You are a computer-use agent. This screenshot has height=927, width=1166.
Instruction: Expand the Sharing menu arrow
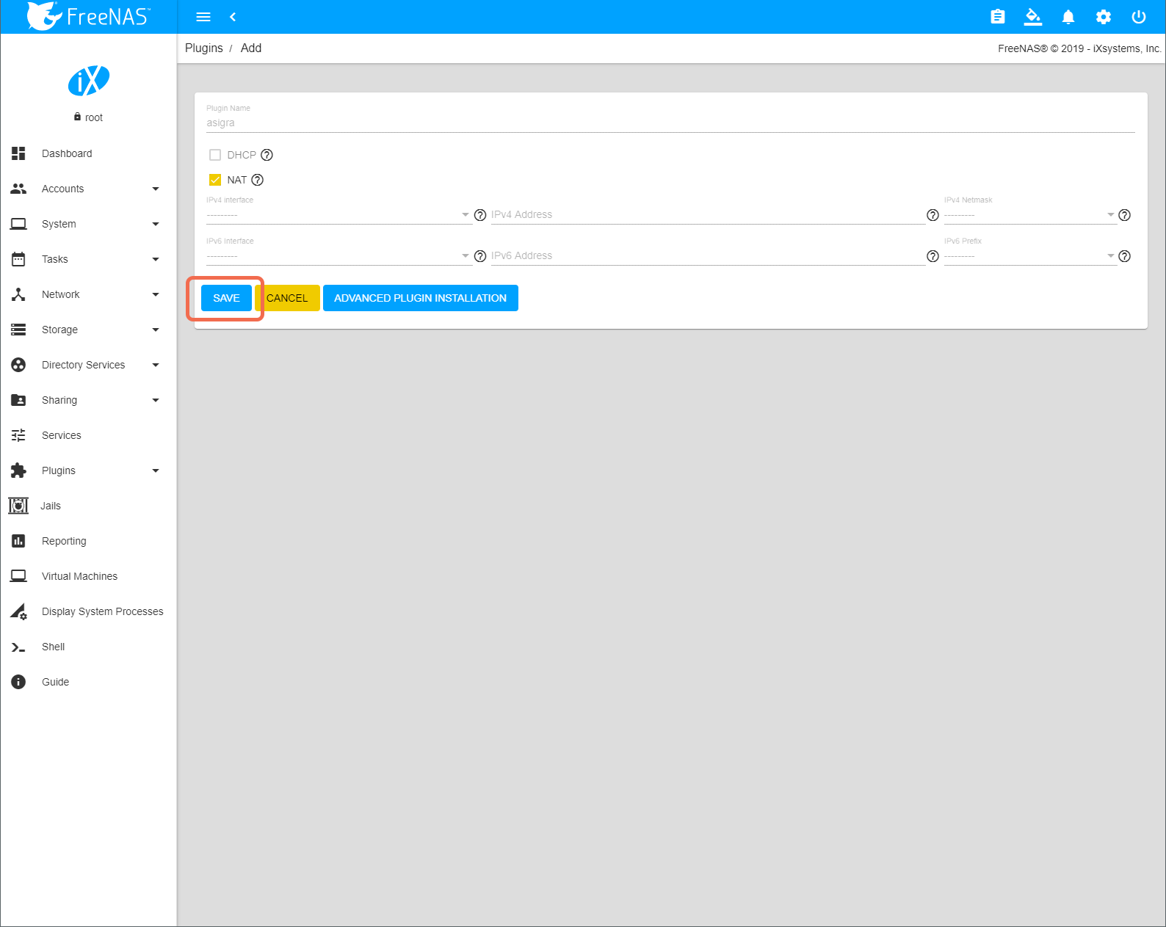click(156, 400)
